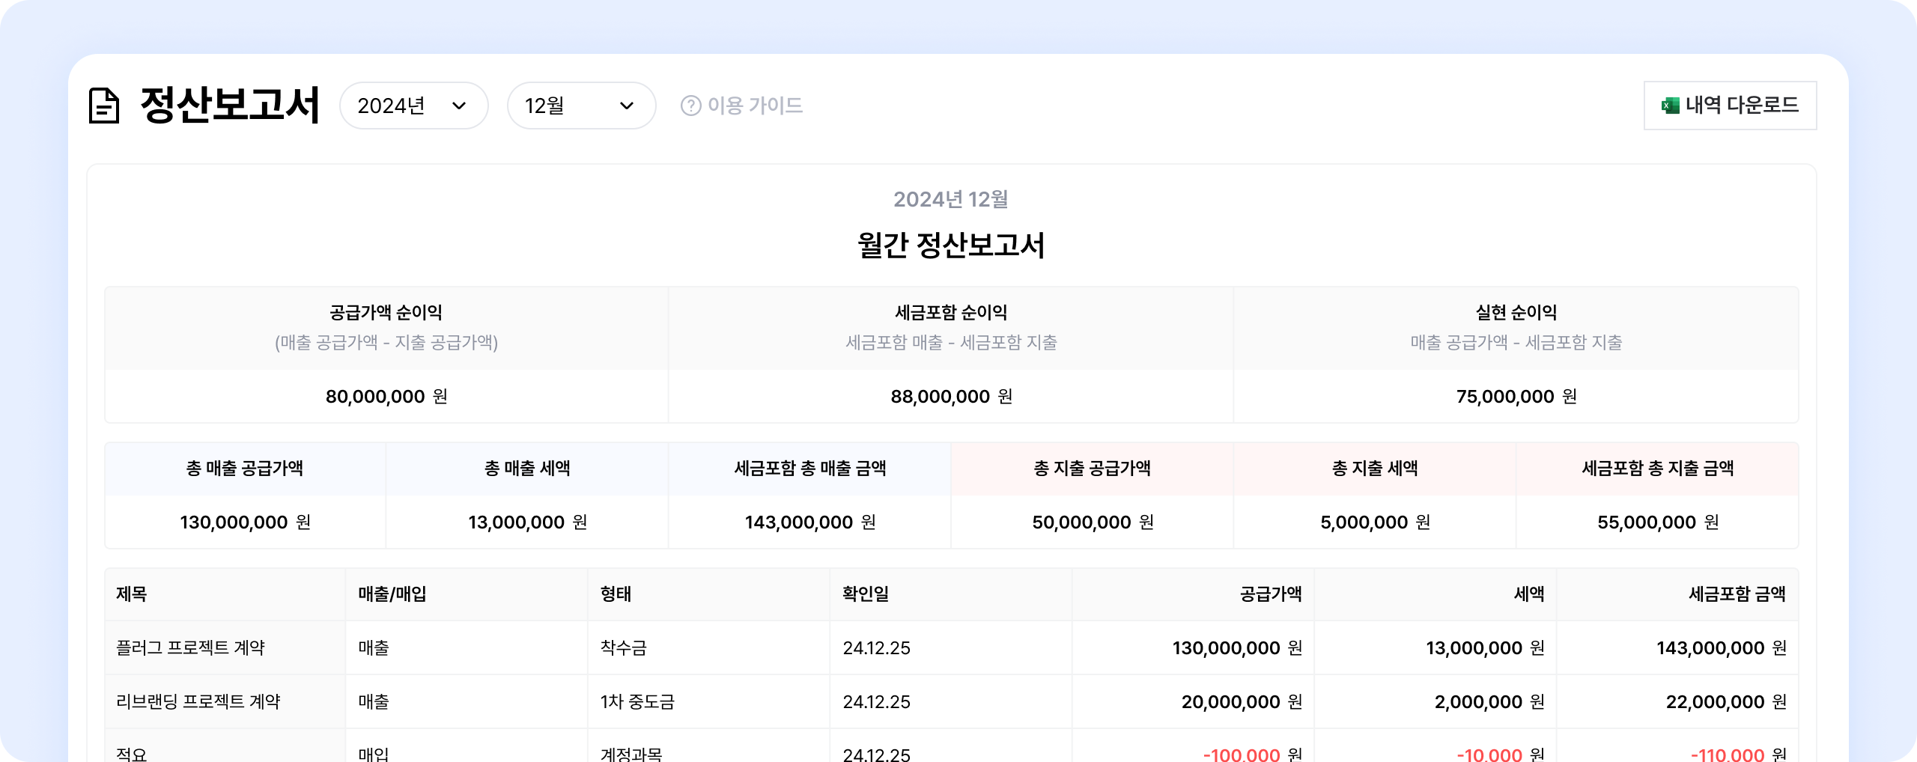Open the 2024년 year dropdown
The height and width of the screenshot is (762, 1917).
click(x=413, y=106)
